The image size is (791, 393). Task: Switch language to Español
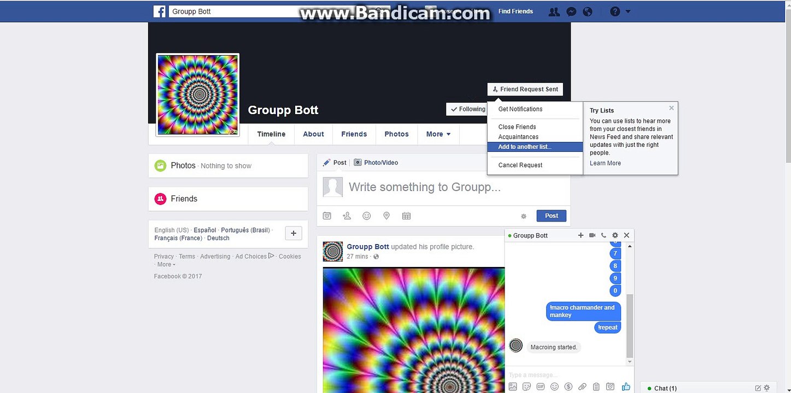(x=205, y=230)
